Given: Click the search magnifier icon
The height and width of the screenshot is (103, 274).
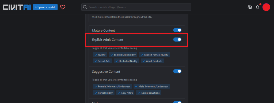Looking at the screenshot, I should click(85, 7).
